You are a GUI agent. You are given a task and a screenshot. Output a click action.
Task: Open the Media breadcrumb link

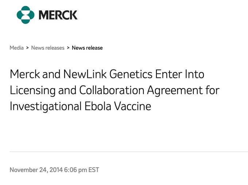[17, 48]
